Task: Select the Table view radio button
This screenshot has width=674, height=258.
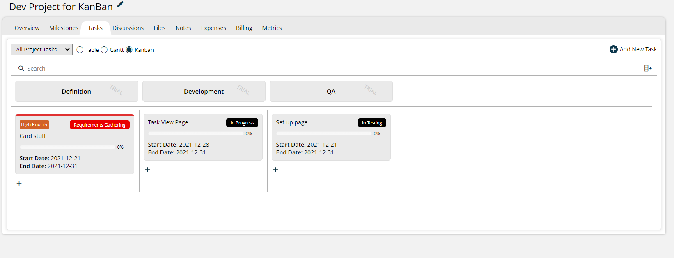Action: point(80,50)
